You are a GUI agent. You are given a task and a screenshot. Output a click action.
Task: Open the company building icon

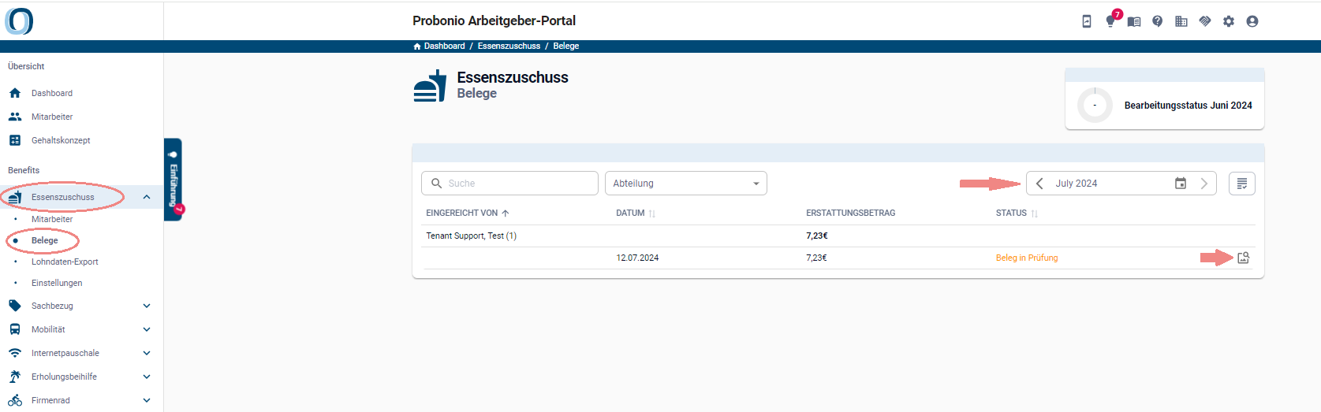coord(1181,21)
